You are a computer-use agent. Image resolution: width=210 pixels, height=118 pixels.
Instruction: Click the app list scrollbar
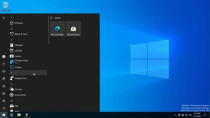point(49,29)
